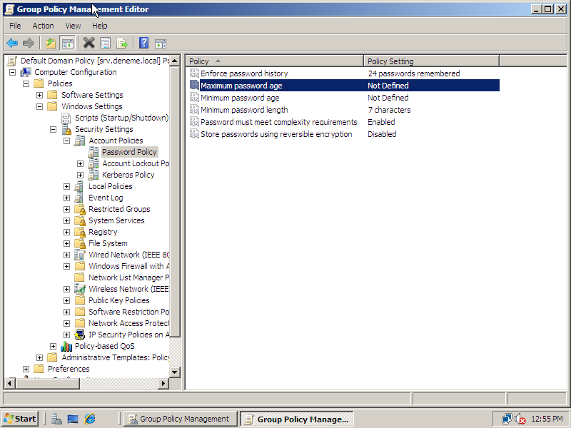Viewport: 571px width, 428px height.
Task: Expand the Software Settings node
Action: (x=40, y=96)
